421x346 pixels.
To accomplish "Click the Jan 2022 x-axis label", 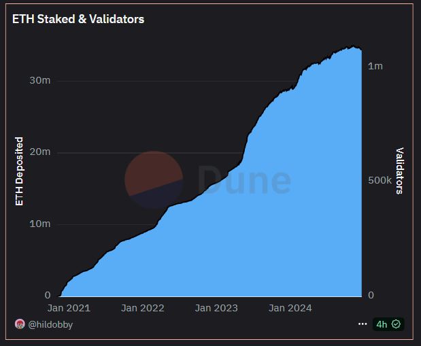I will (x=143, y=308).
